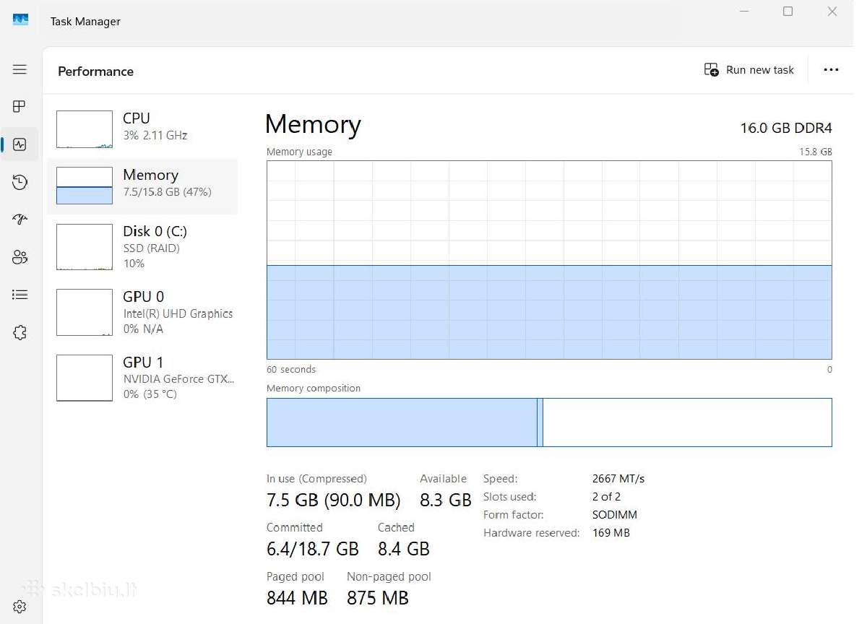
Task: Click Run new task
Action: (x=749, y=70)
